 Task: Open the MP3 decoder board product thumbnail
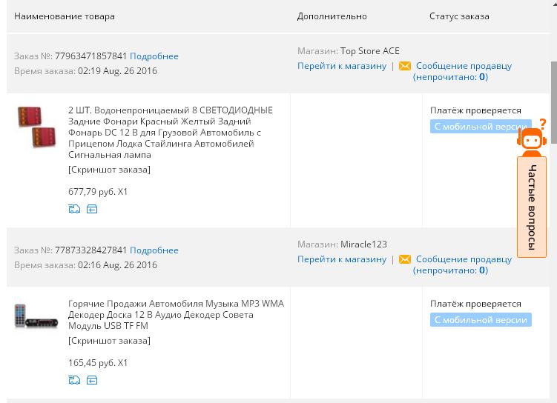tap(36, 316)
